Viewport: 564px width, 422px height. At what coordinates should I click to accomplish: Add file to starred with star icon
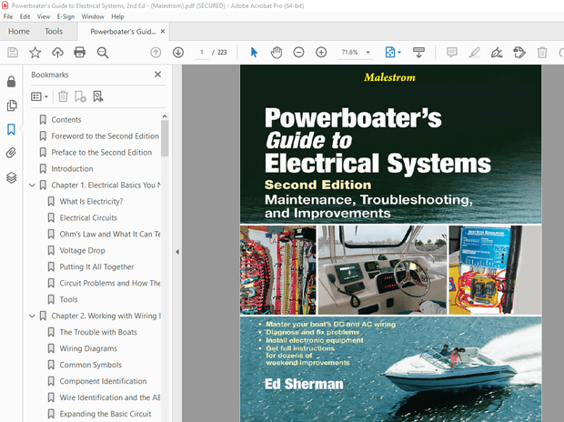(35, 53)
